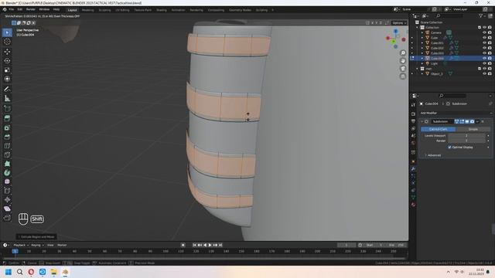Click the viewport pan hand icon
The image size is (495, 278).
point(403,61)
